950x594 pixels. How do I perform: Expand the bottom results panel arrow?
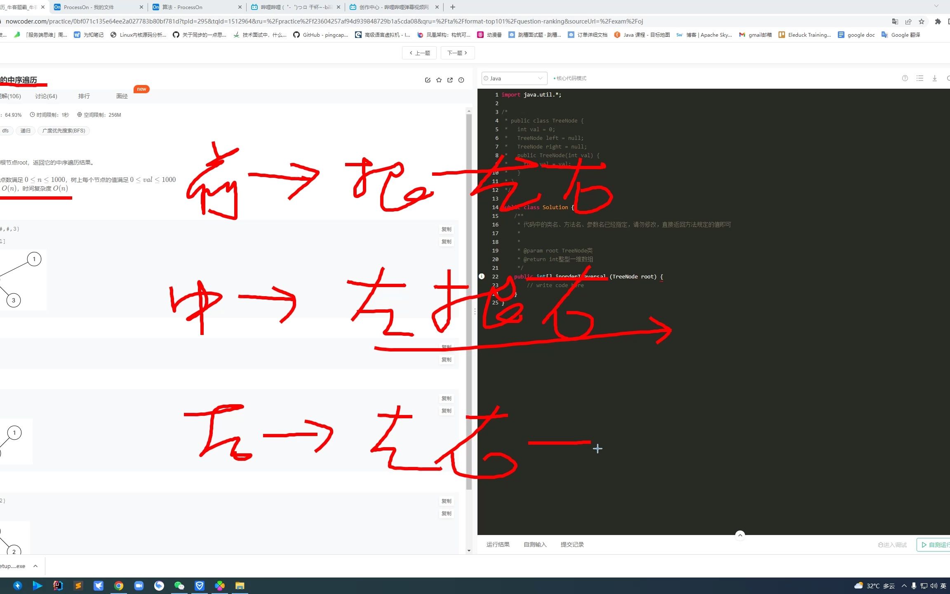click(740, 535)
